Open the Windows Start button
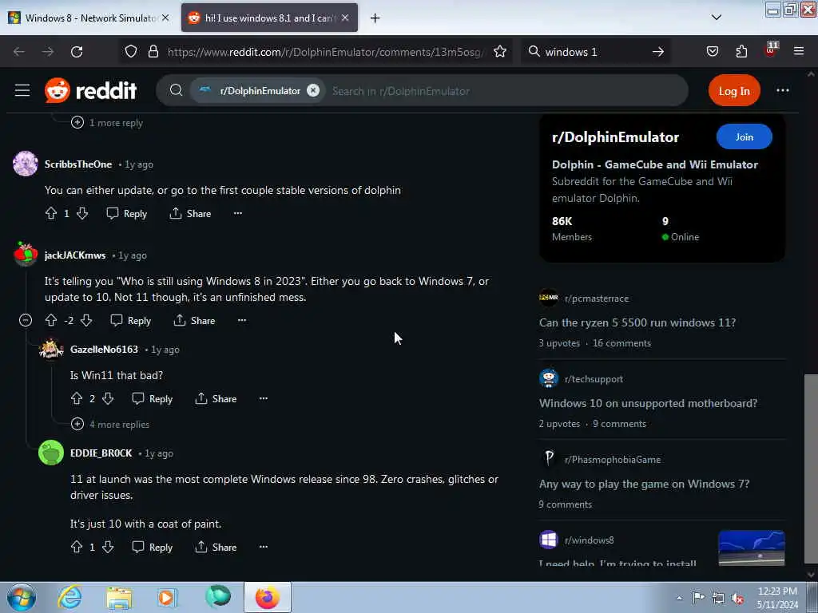This screenshot has height=613, width=818. pyautogui.click(x=22, y=597)
